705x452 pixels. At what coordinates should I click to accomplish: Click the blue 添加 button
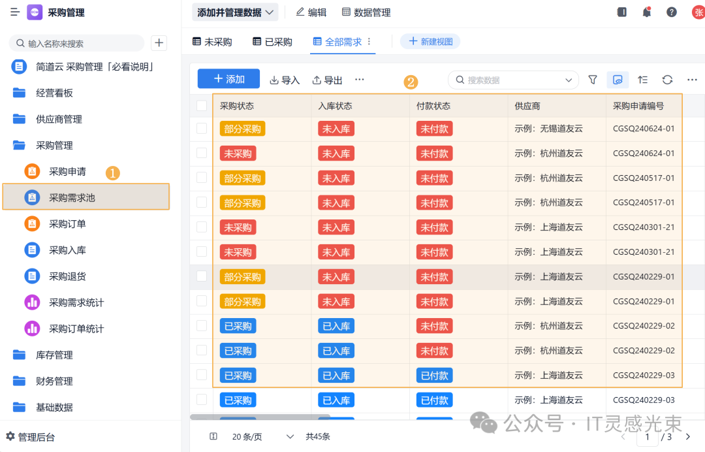228,79
